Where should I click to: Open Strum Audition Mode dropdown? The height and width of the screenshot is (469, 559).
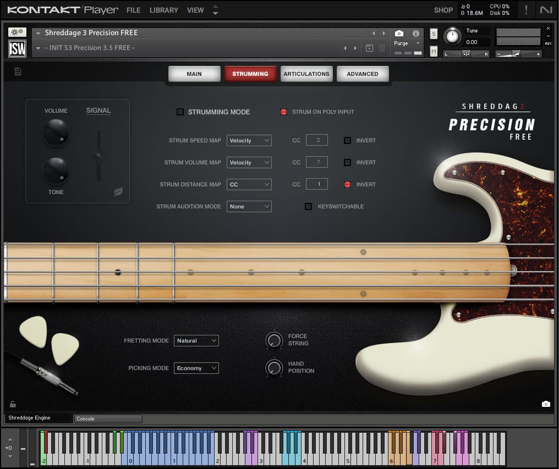[x=249, y=206]
